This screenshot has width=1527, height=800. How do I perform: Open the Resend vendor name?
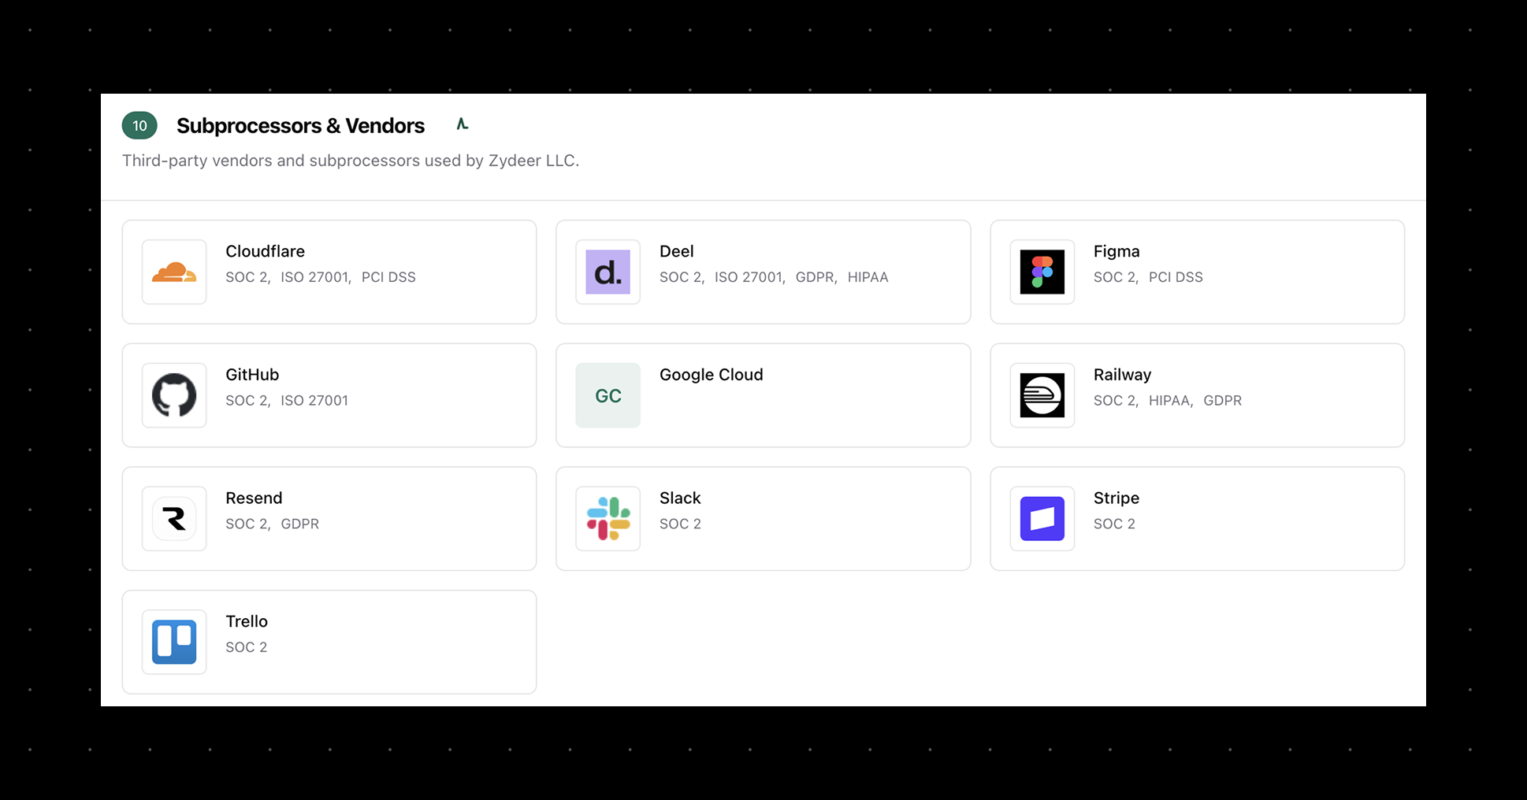coord(254,498)
